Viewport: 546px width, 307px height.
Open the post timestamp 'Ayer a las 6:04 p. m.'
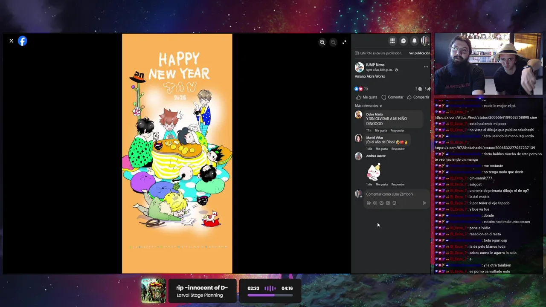pyautogui.click(x=380, y=70)
